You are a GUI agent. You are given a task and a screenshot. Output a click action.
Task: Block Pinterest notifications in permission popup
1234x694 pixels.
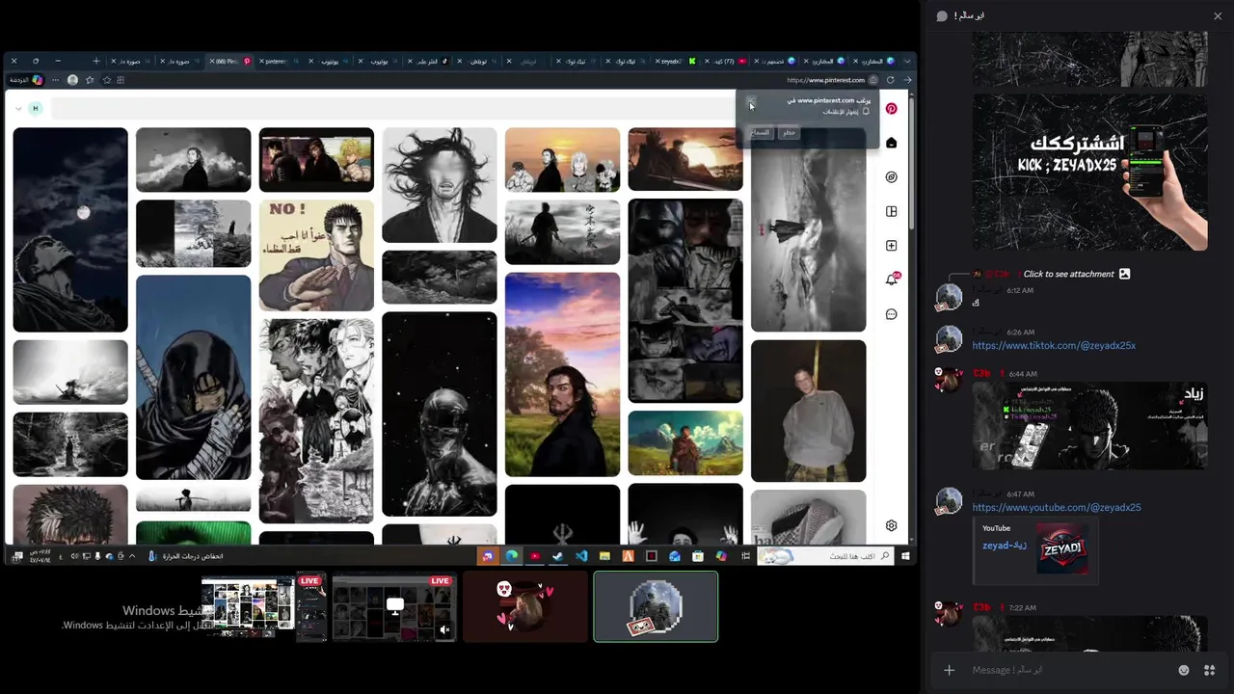790,132
